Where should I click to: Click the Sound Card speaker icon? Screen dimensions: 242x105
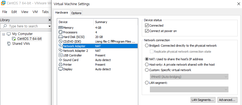[61, 60]
